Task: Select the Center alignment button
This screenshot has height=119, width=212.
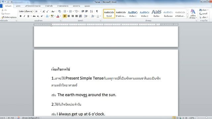Action: (69, 16)
